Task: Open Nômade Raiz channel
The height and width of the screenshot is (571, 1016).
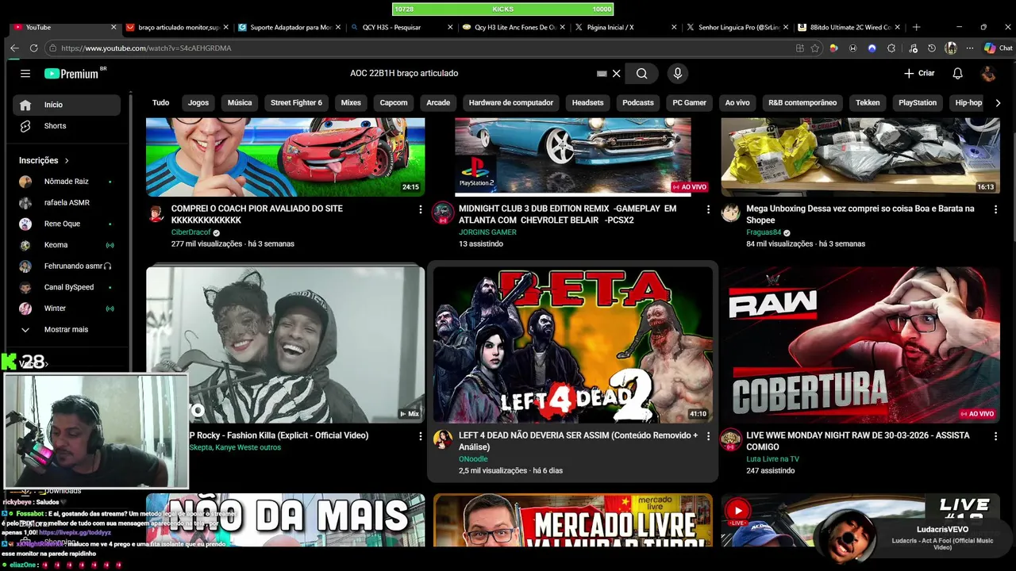Action: [x=67, y=182]
